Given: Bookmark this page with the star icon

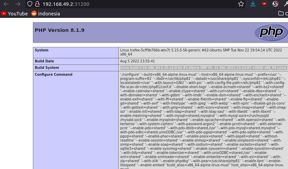Looking at the screenshot, I should [x=241, y=4].
